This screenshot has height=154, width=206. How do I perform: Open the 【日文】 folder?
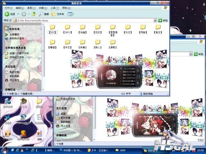(x=98, y=29)
